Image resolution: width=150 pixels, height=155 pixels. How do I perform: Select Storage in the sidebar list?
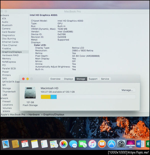6,88
